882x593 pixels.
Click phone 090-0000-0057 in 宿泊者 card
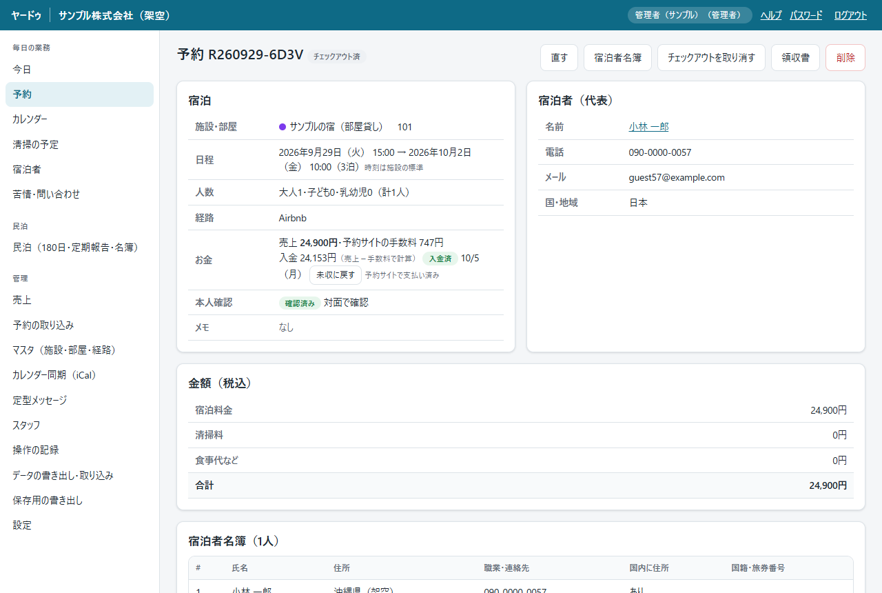click(660, 152)
